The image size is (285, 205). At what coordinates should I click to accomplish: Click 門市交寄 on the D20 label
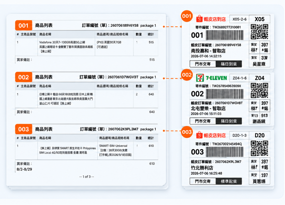[x=203, y=181]
